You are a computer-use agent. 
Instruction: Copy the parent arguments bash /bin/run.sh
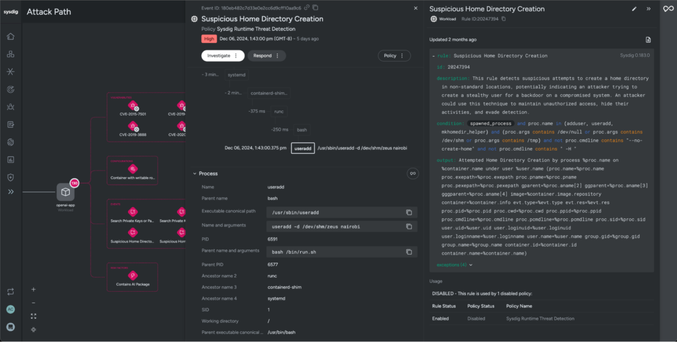pos(409,252)
